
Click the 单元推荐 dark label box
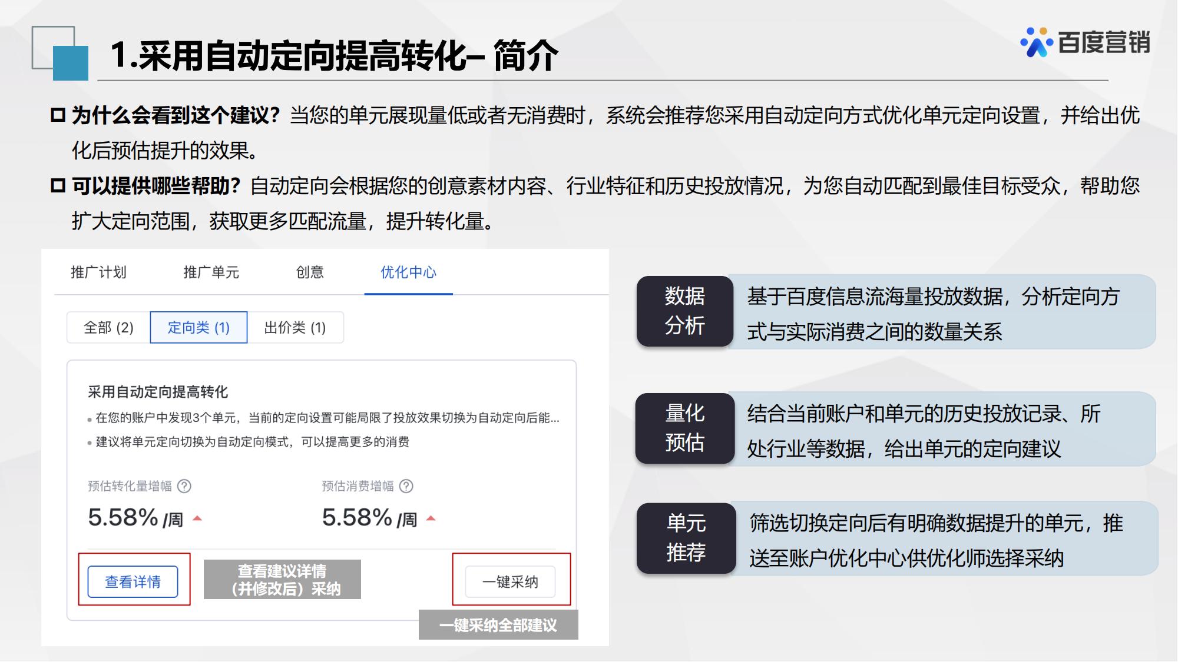(x=686, y=538)
